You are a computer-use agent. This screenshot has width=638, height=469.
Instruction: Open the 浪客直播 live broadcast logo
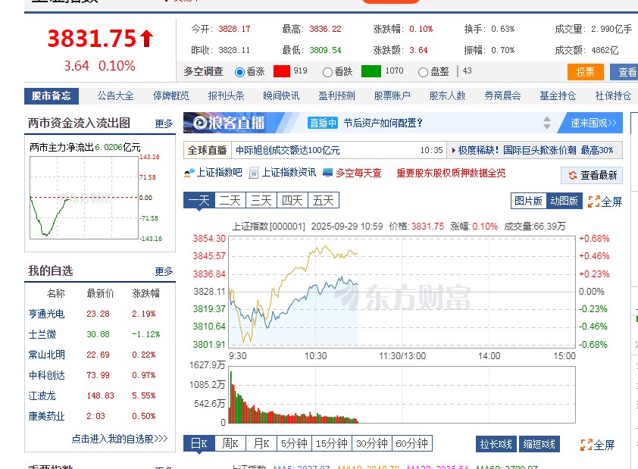click(224, 121)
